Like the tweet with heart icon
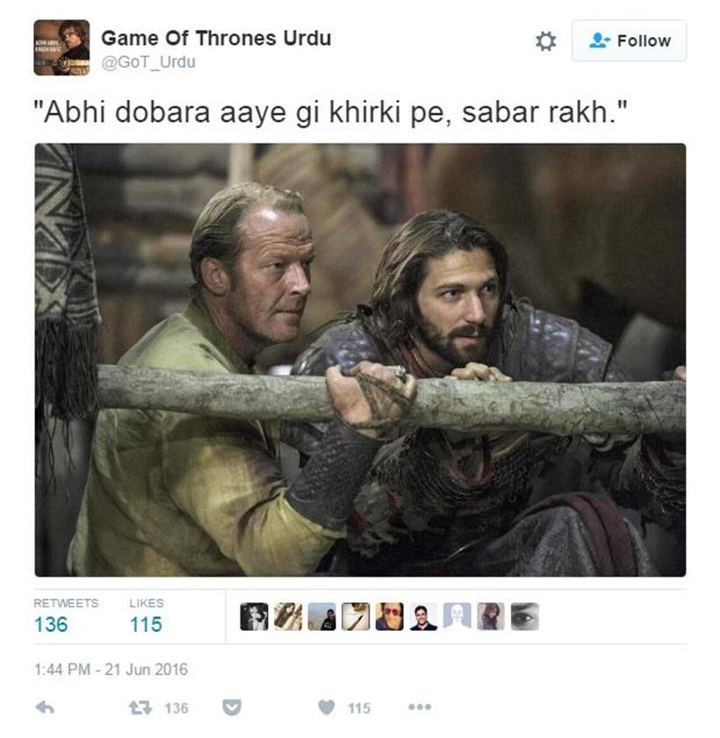 click(x=327, y=707)
